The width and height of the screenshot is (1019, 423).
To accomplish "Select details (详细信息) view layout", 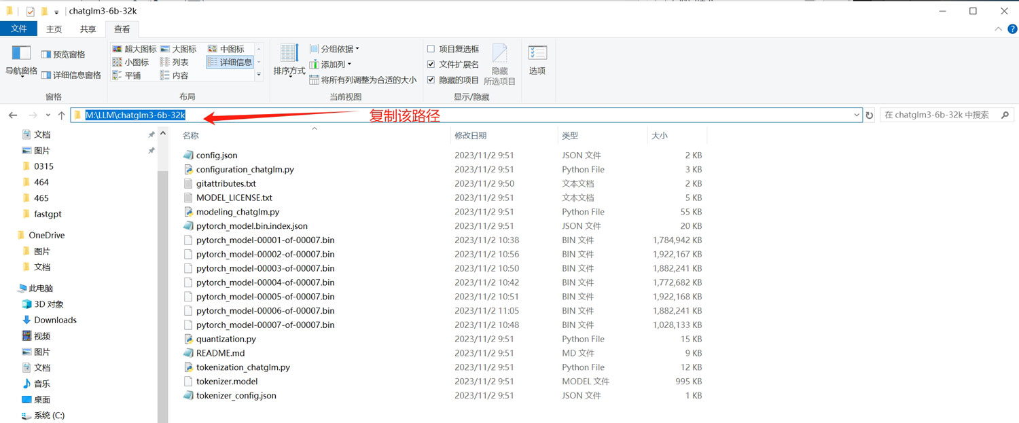I will click(230, 62).
